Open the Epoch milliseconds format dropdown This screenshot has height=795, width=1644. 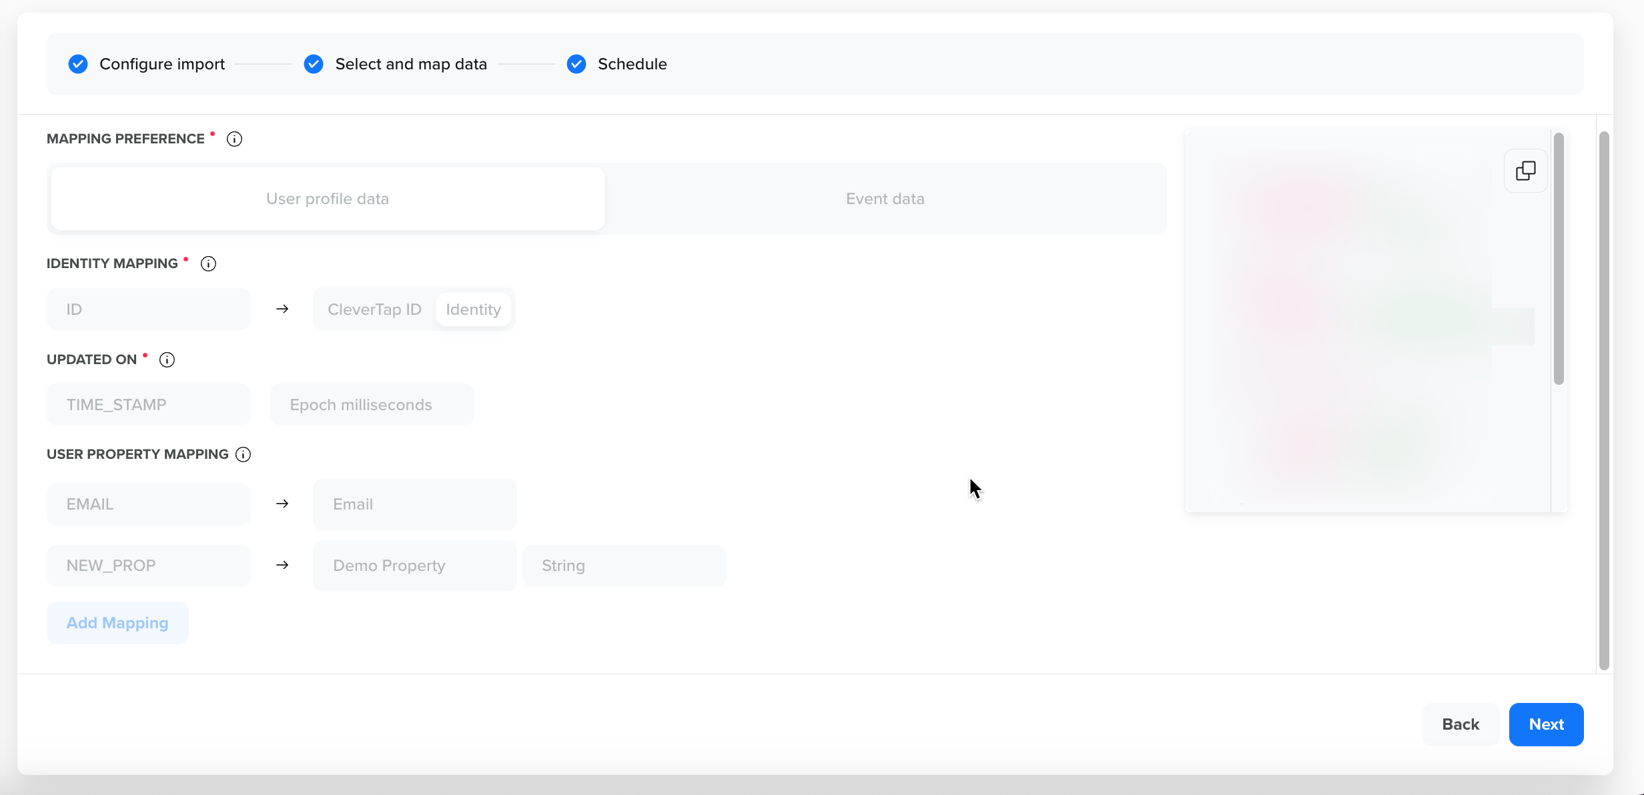click(372, 404)
